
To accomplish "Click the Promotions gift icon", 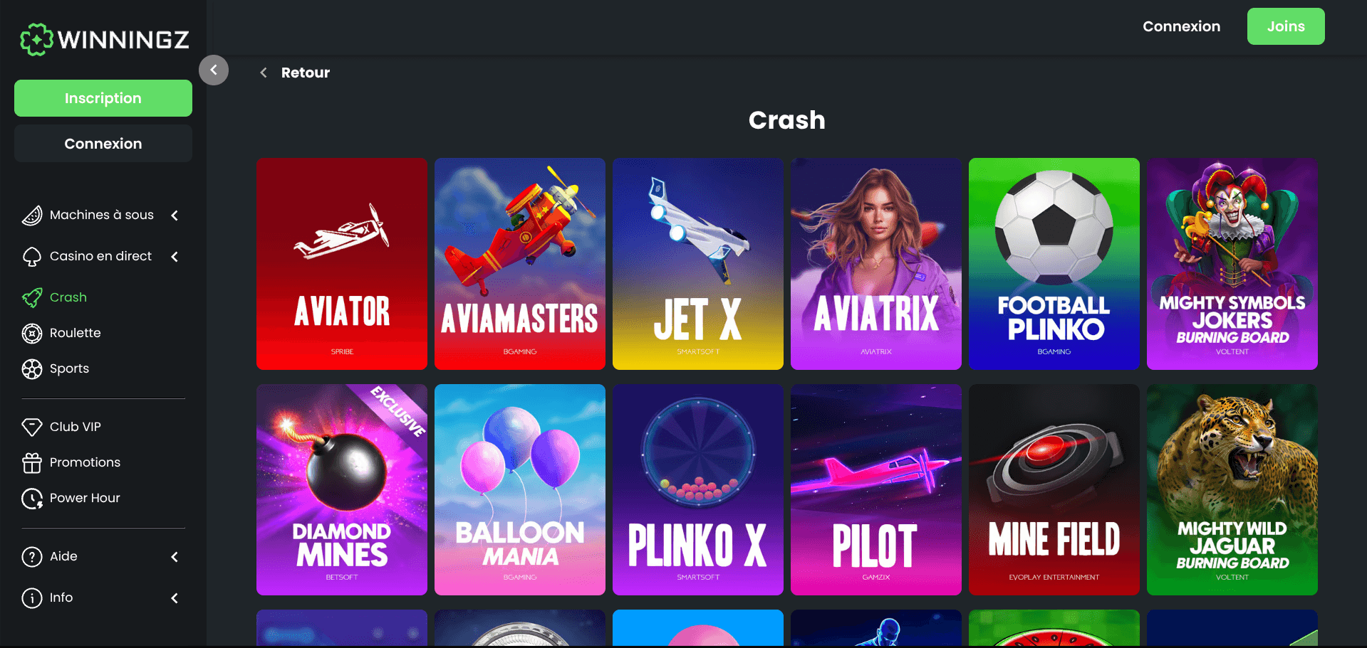I will click(32, 462).
